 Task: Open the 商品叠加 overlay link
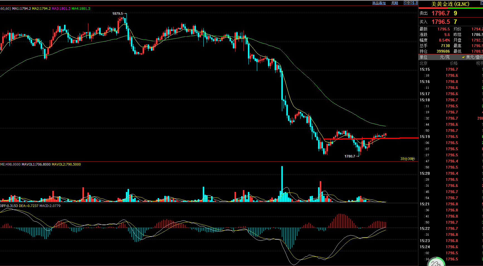point(379,3)
